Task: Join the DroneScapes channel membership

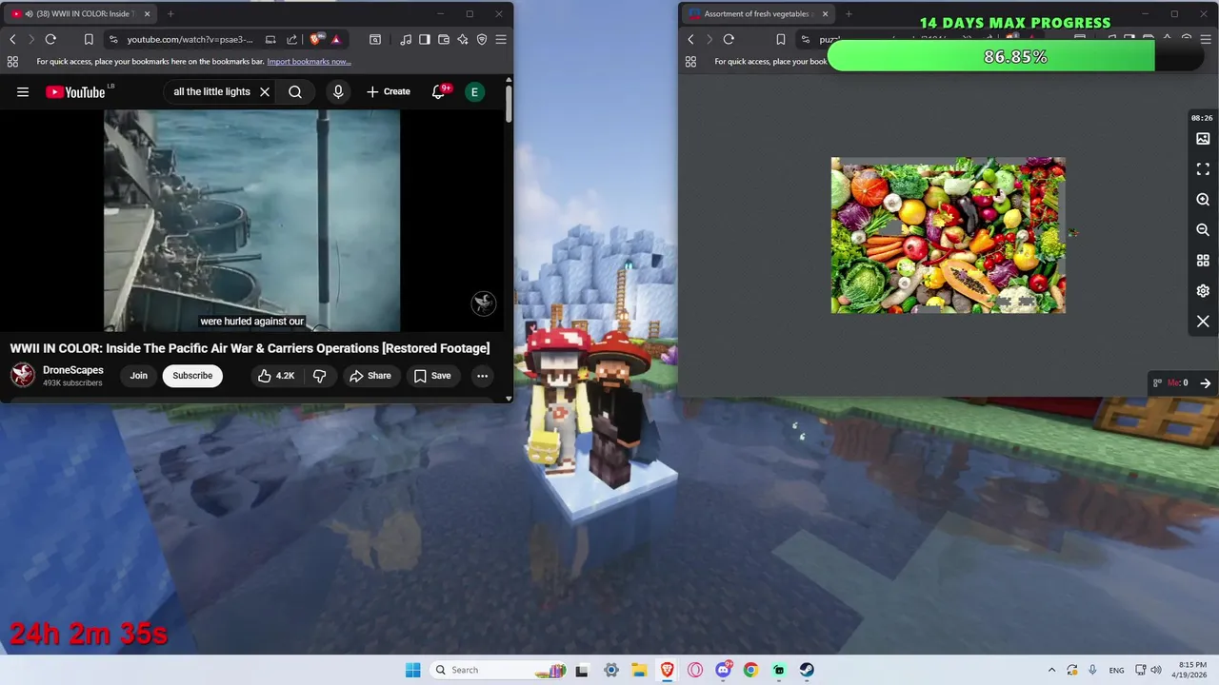Action: point(139,376)
